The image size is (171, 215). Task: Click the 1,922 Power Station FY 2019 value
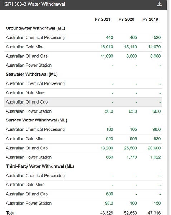(156, 157)
